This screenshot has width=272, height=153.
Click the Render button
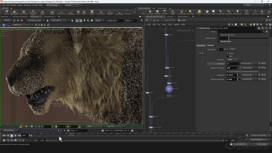tap(7, 20)
